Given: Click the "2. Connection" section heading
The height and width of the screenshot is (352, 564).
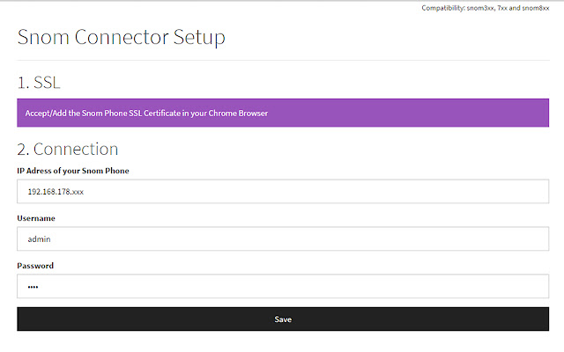Looking at the screenshot, I should [68, 149].
